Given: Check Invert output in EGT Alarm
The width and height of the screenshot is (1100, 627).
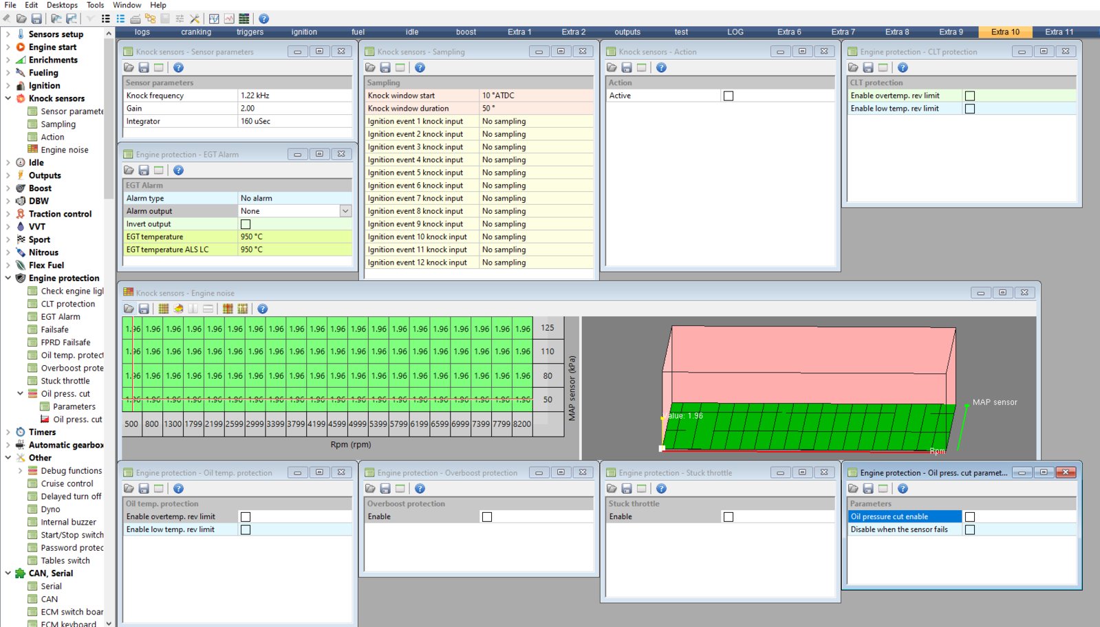Looking at the screenshot, I should pyautogui.click(x=246, y=224).
